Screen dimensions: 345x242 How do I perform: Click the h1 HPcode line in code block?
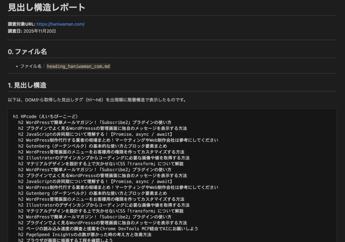click(45, 117)
